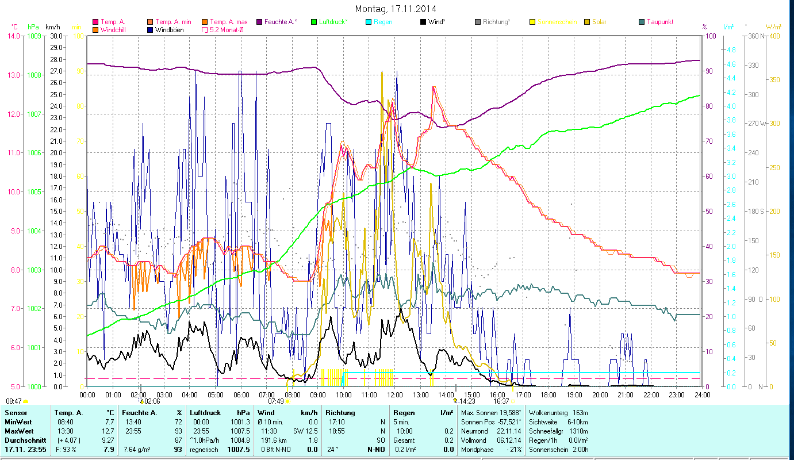Screen dimensions: 794x460
Task: Click the 7.64 g/m³ humidity value
Action: (137, 449)
